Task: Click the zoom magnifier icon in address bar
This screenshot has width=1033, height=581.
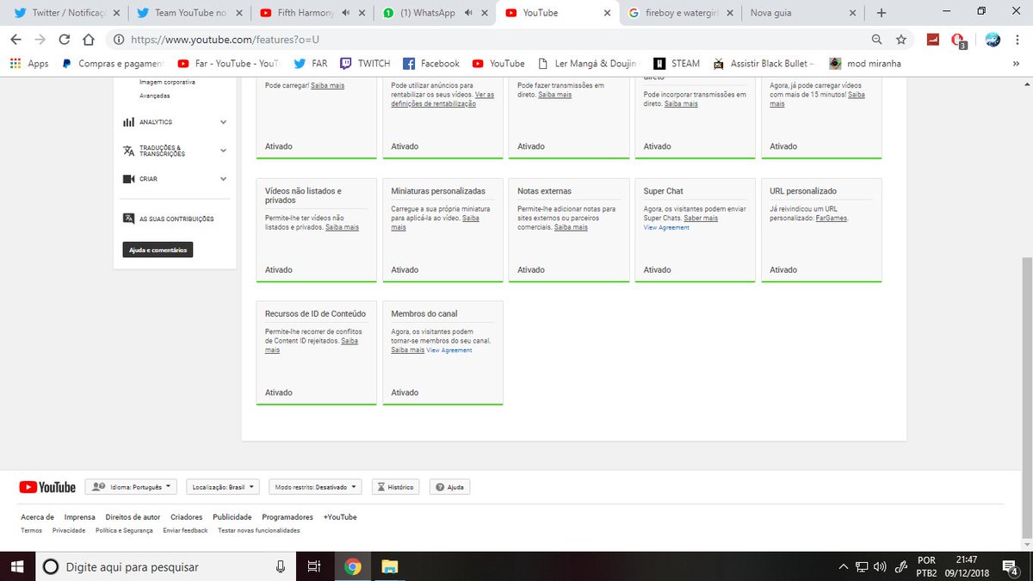Action: (x=877, y=40)
